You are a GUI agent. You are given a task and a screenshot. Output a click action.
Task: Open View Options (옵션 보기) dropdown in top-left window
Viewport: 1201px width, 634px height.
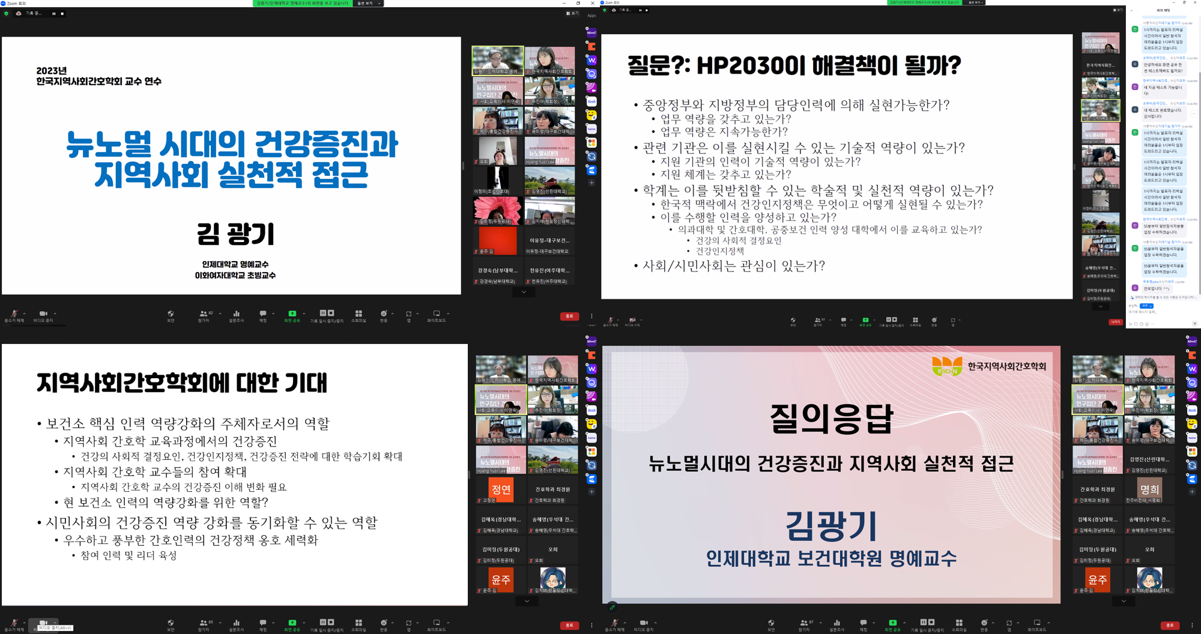tap(369, 4)
